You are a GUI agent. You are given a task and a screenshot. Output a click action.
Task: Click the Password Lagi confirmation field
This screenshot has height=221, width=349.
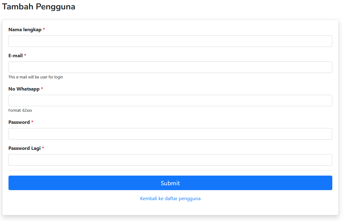(170, 160)
